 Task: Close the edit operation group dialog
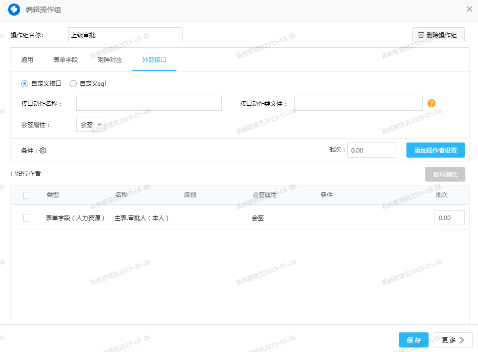pyautogui.click(x=469, y=9)
